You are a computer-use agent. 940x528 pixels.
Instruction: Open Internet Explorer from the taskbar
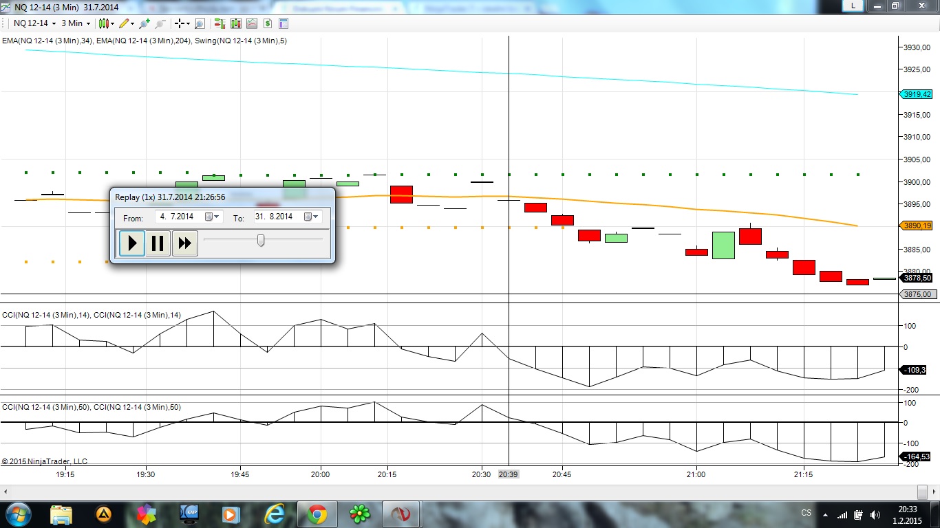click(275, 514)
